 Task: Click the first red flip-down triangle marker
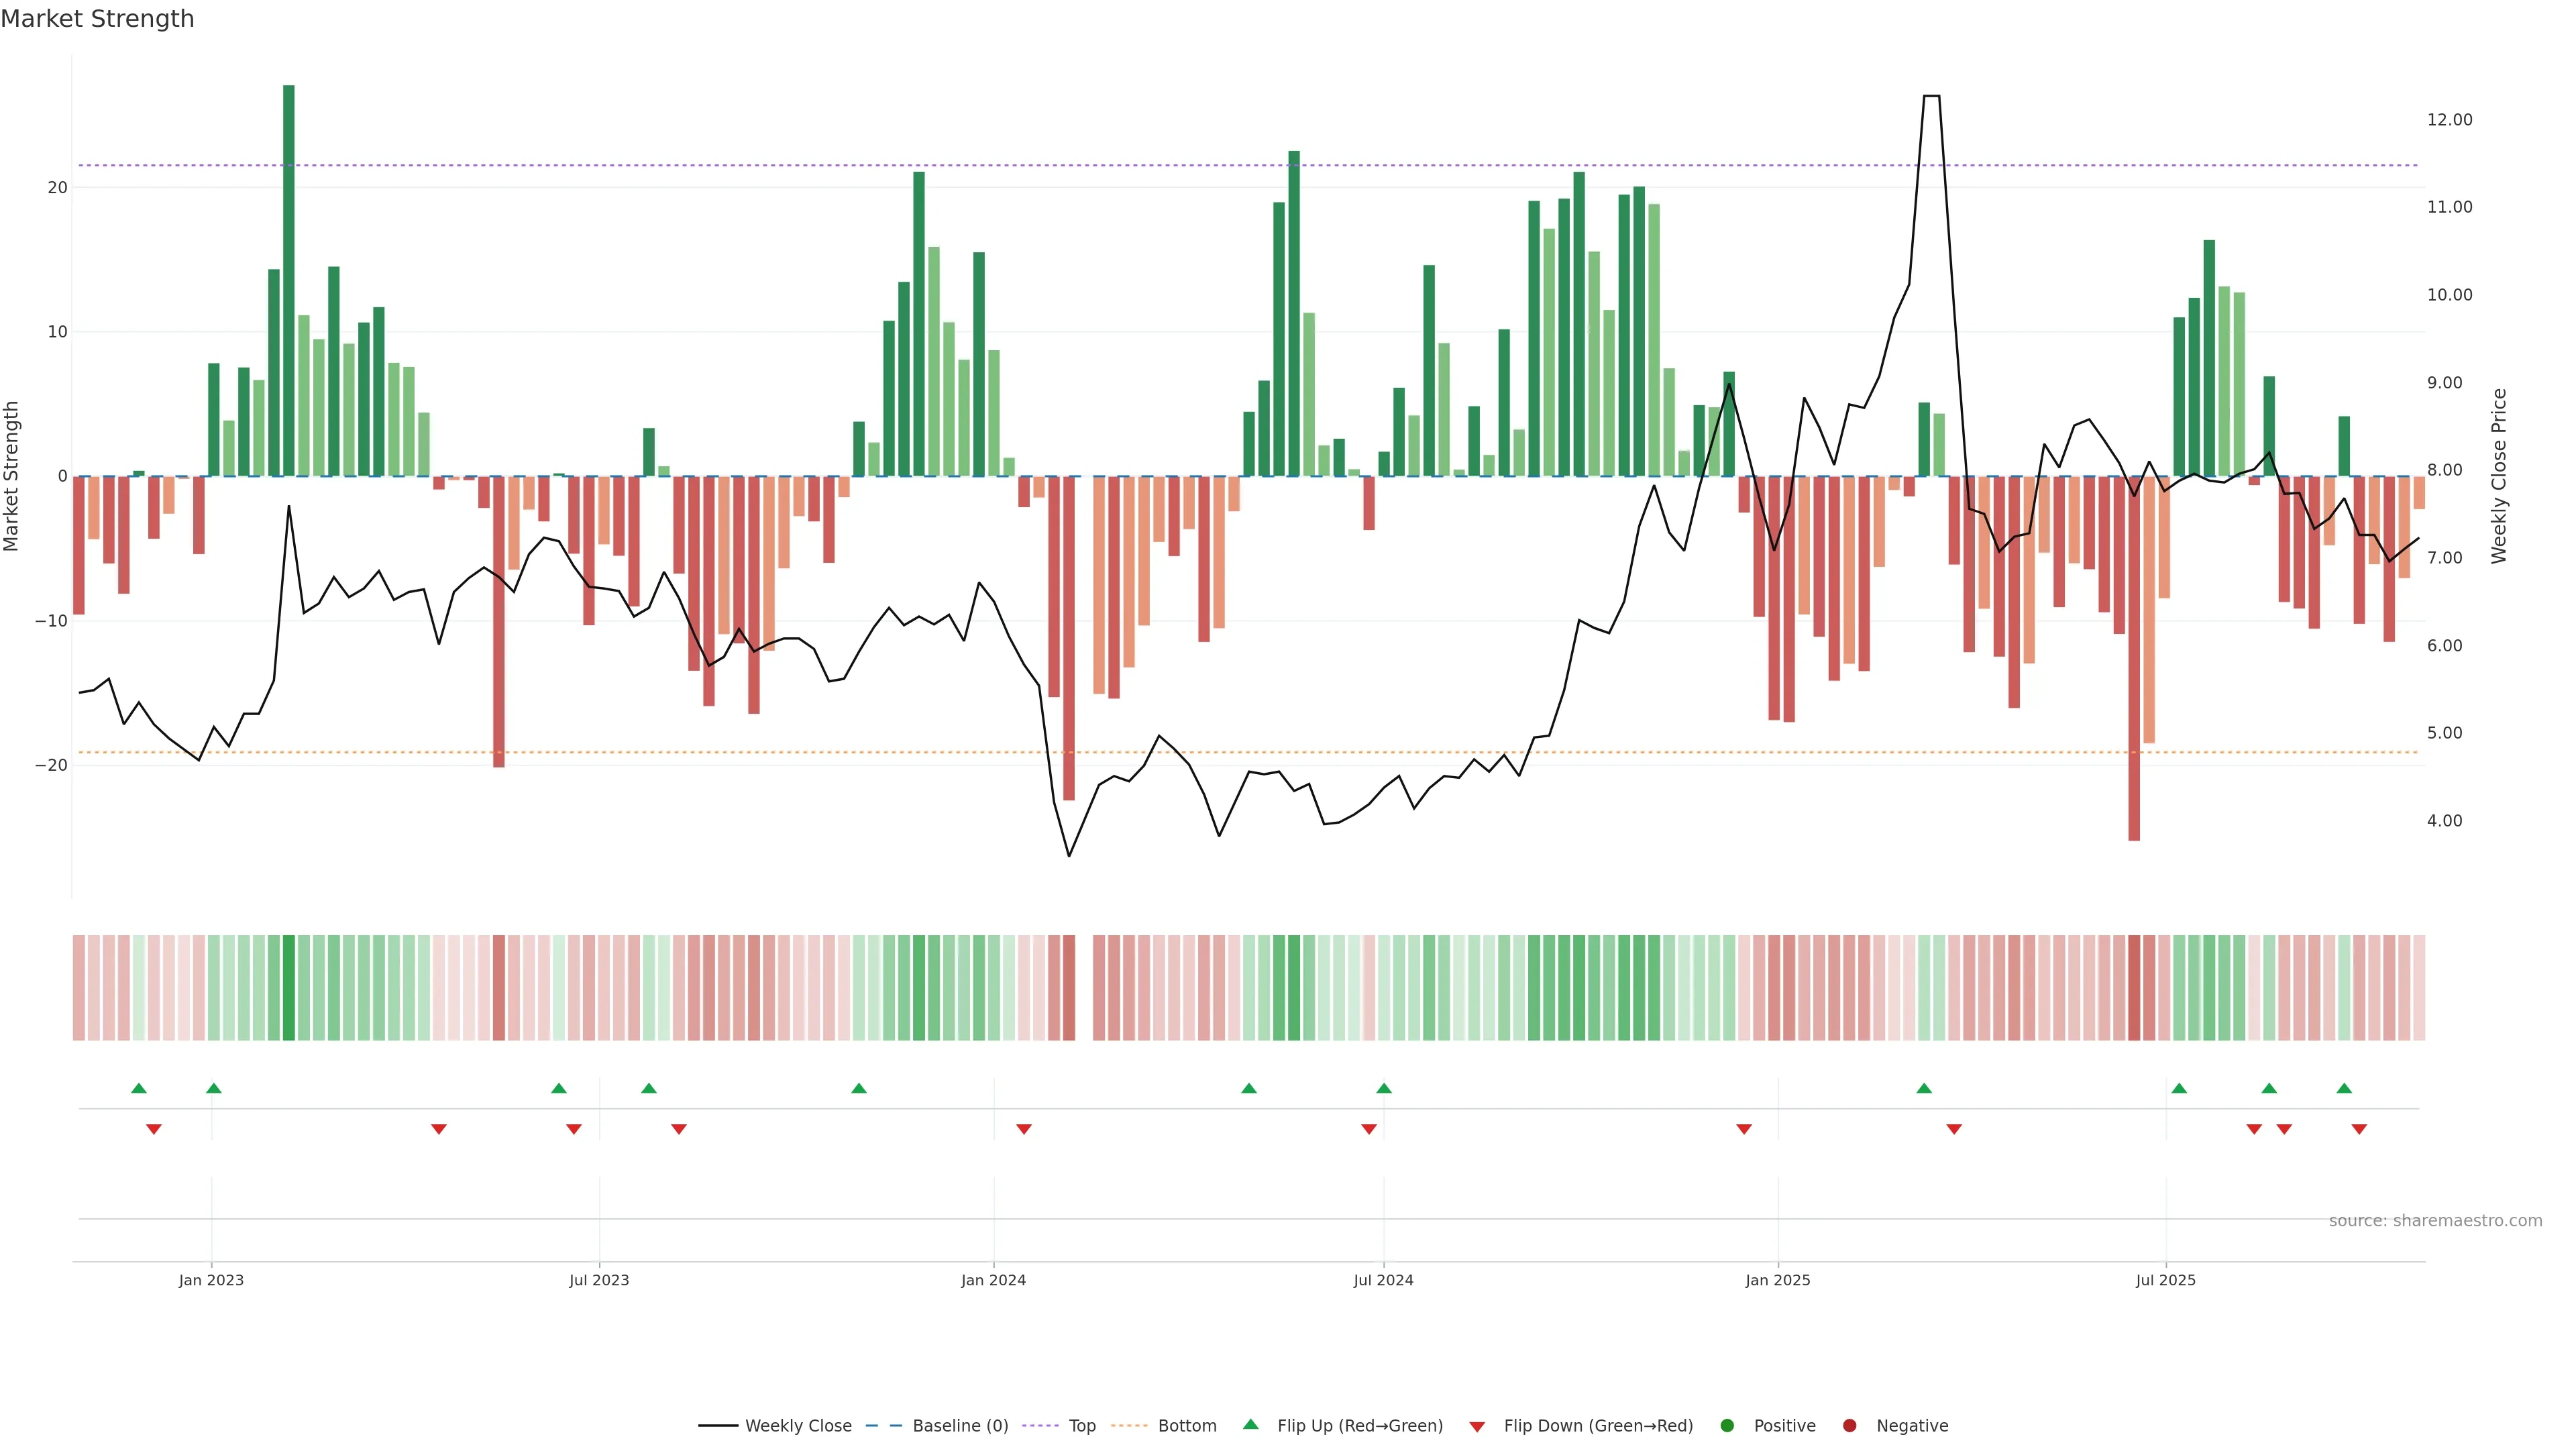(x=154, y=1129)
